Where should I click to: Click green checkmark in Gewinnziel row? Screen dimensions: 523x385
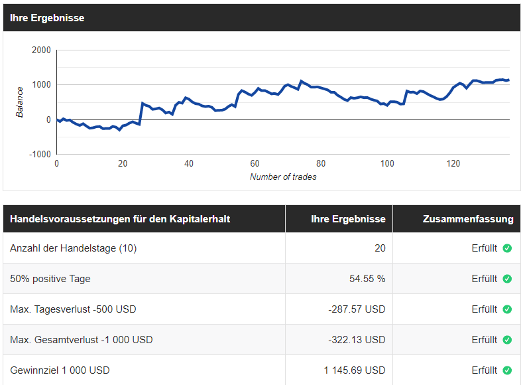(507, 370)
